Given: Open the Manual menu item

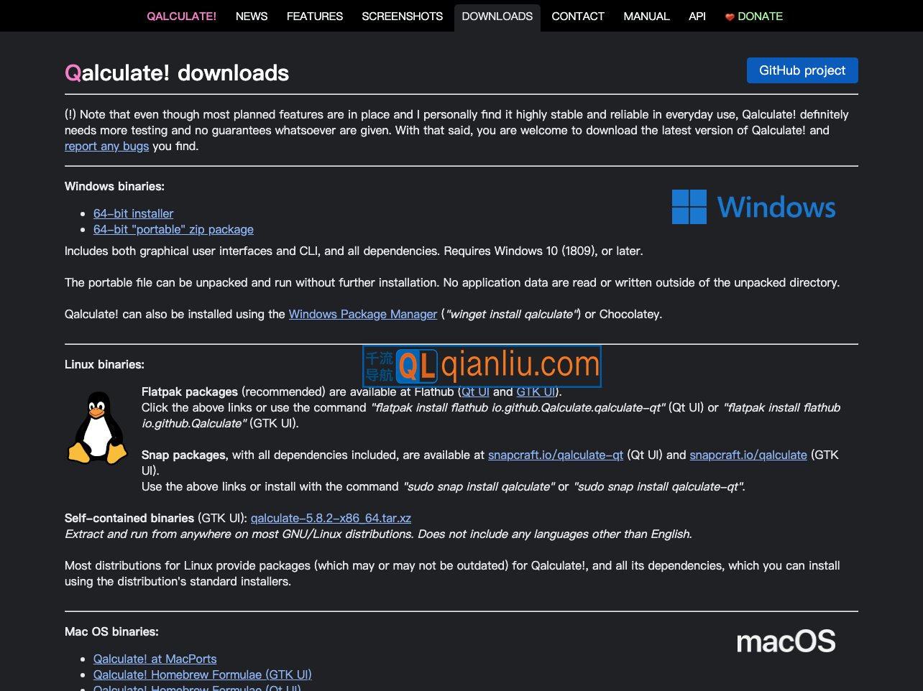Looking at the screenshot, I should click(x=646, y=16).
